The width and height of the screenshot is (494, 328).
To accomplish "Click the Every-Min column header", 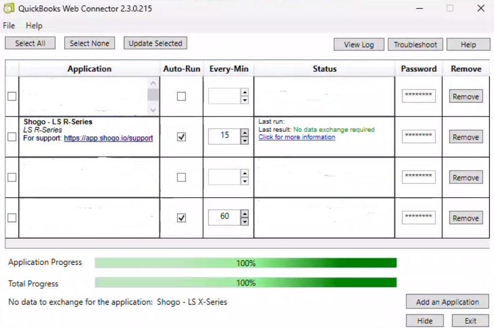I will coord(229,69).
